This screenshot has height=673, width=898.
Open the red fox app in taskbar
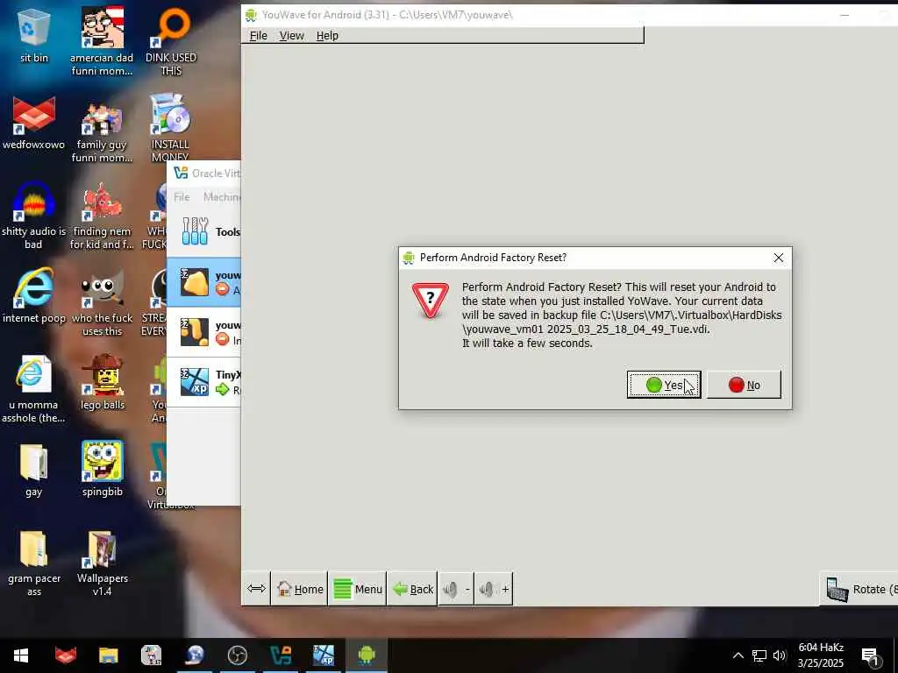click(65, 655)
